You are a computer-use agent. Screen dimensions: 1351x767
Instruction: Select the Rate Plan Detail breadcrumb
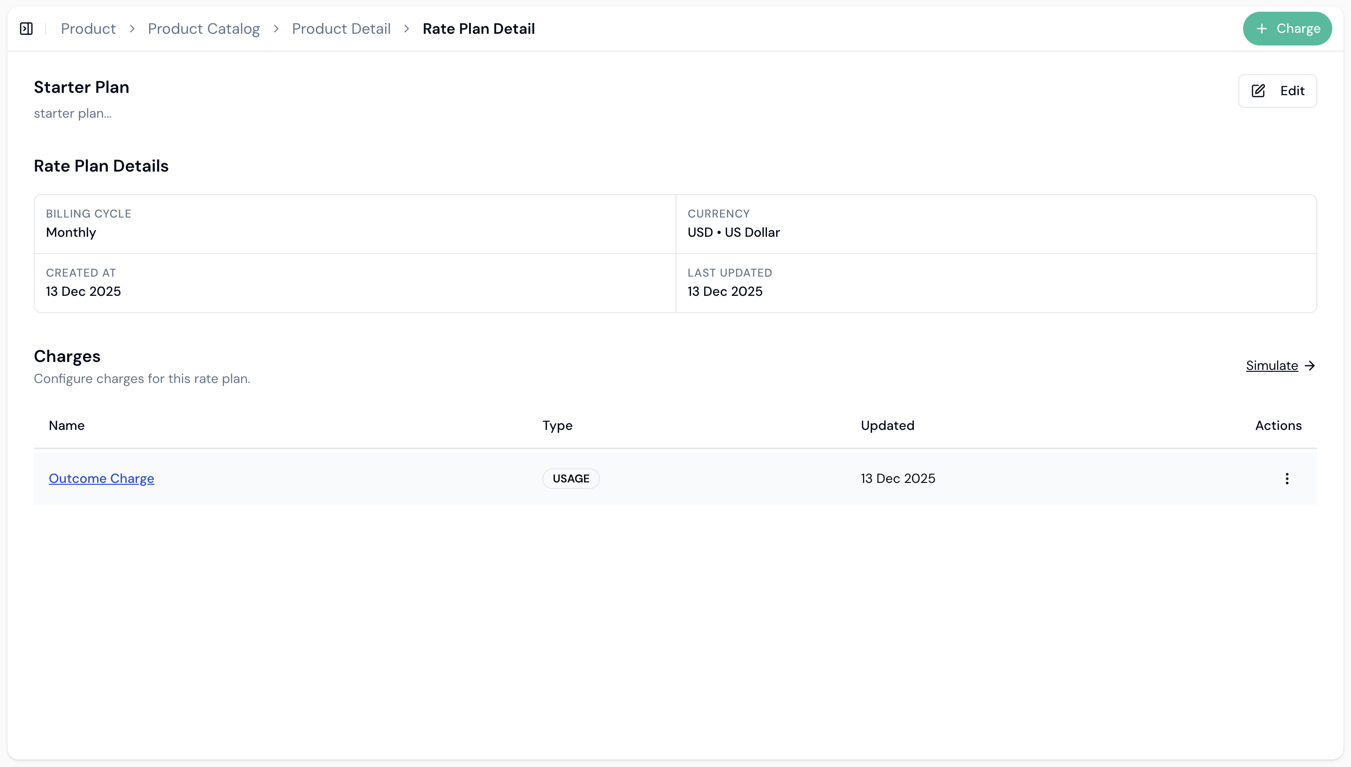click(x=478, y=29)
